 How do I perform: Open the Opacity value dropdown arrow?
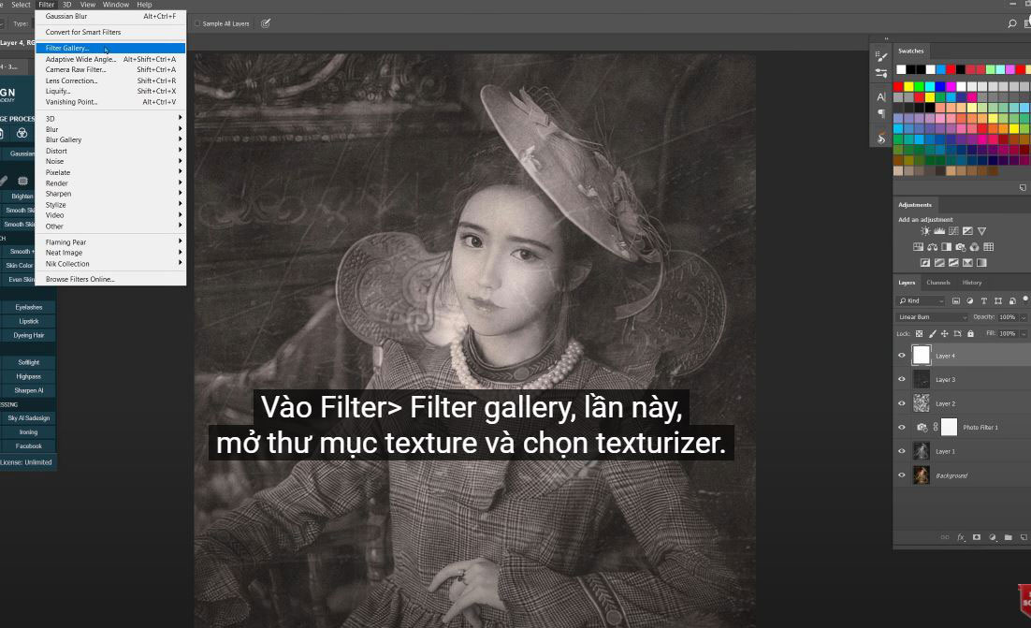point(1024,317)
